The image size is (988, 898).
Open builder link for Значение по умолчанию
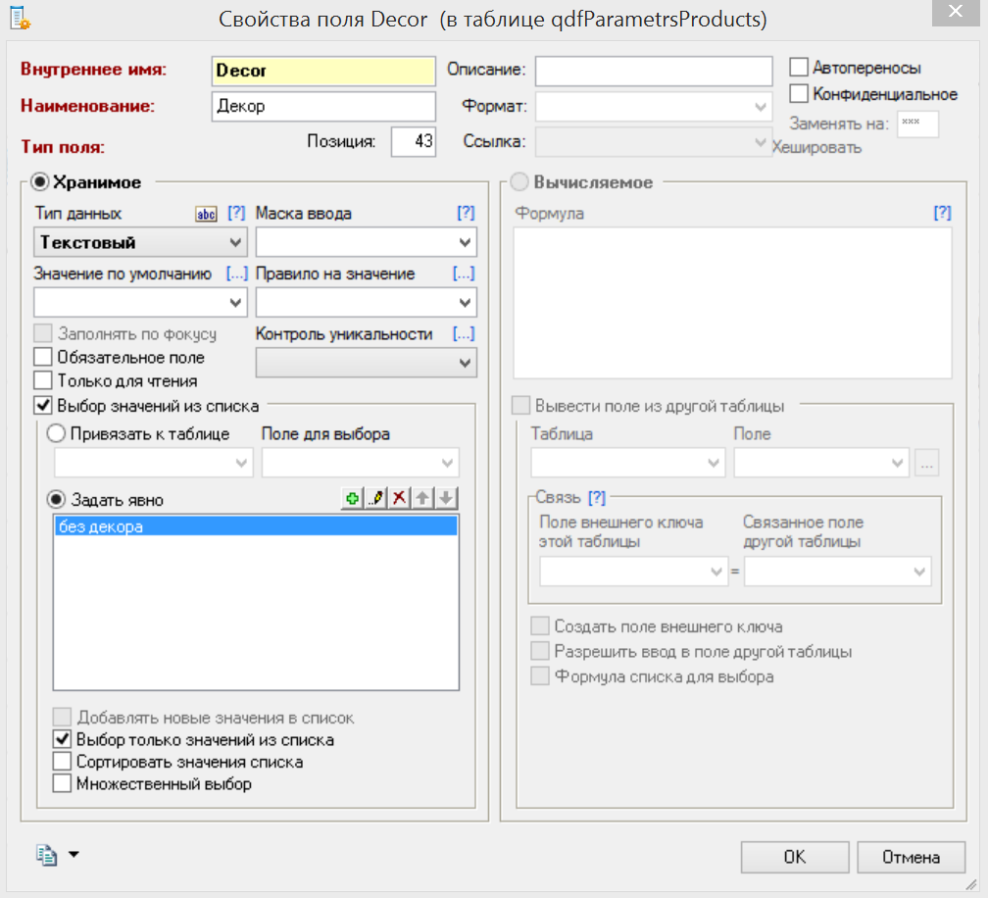point(235,274)
